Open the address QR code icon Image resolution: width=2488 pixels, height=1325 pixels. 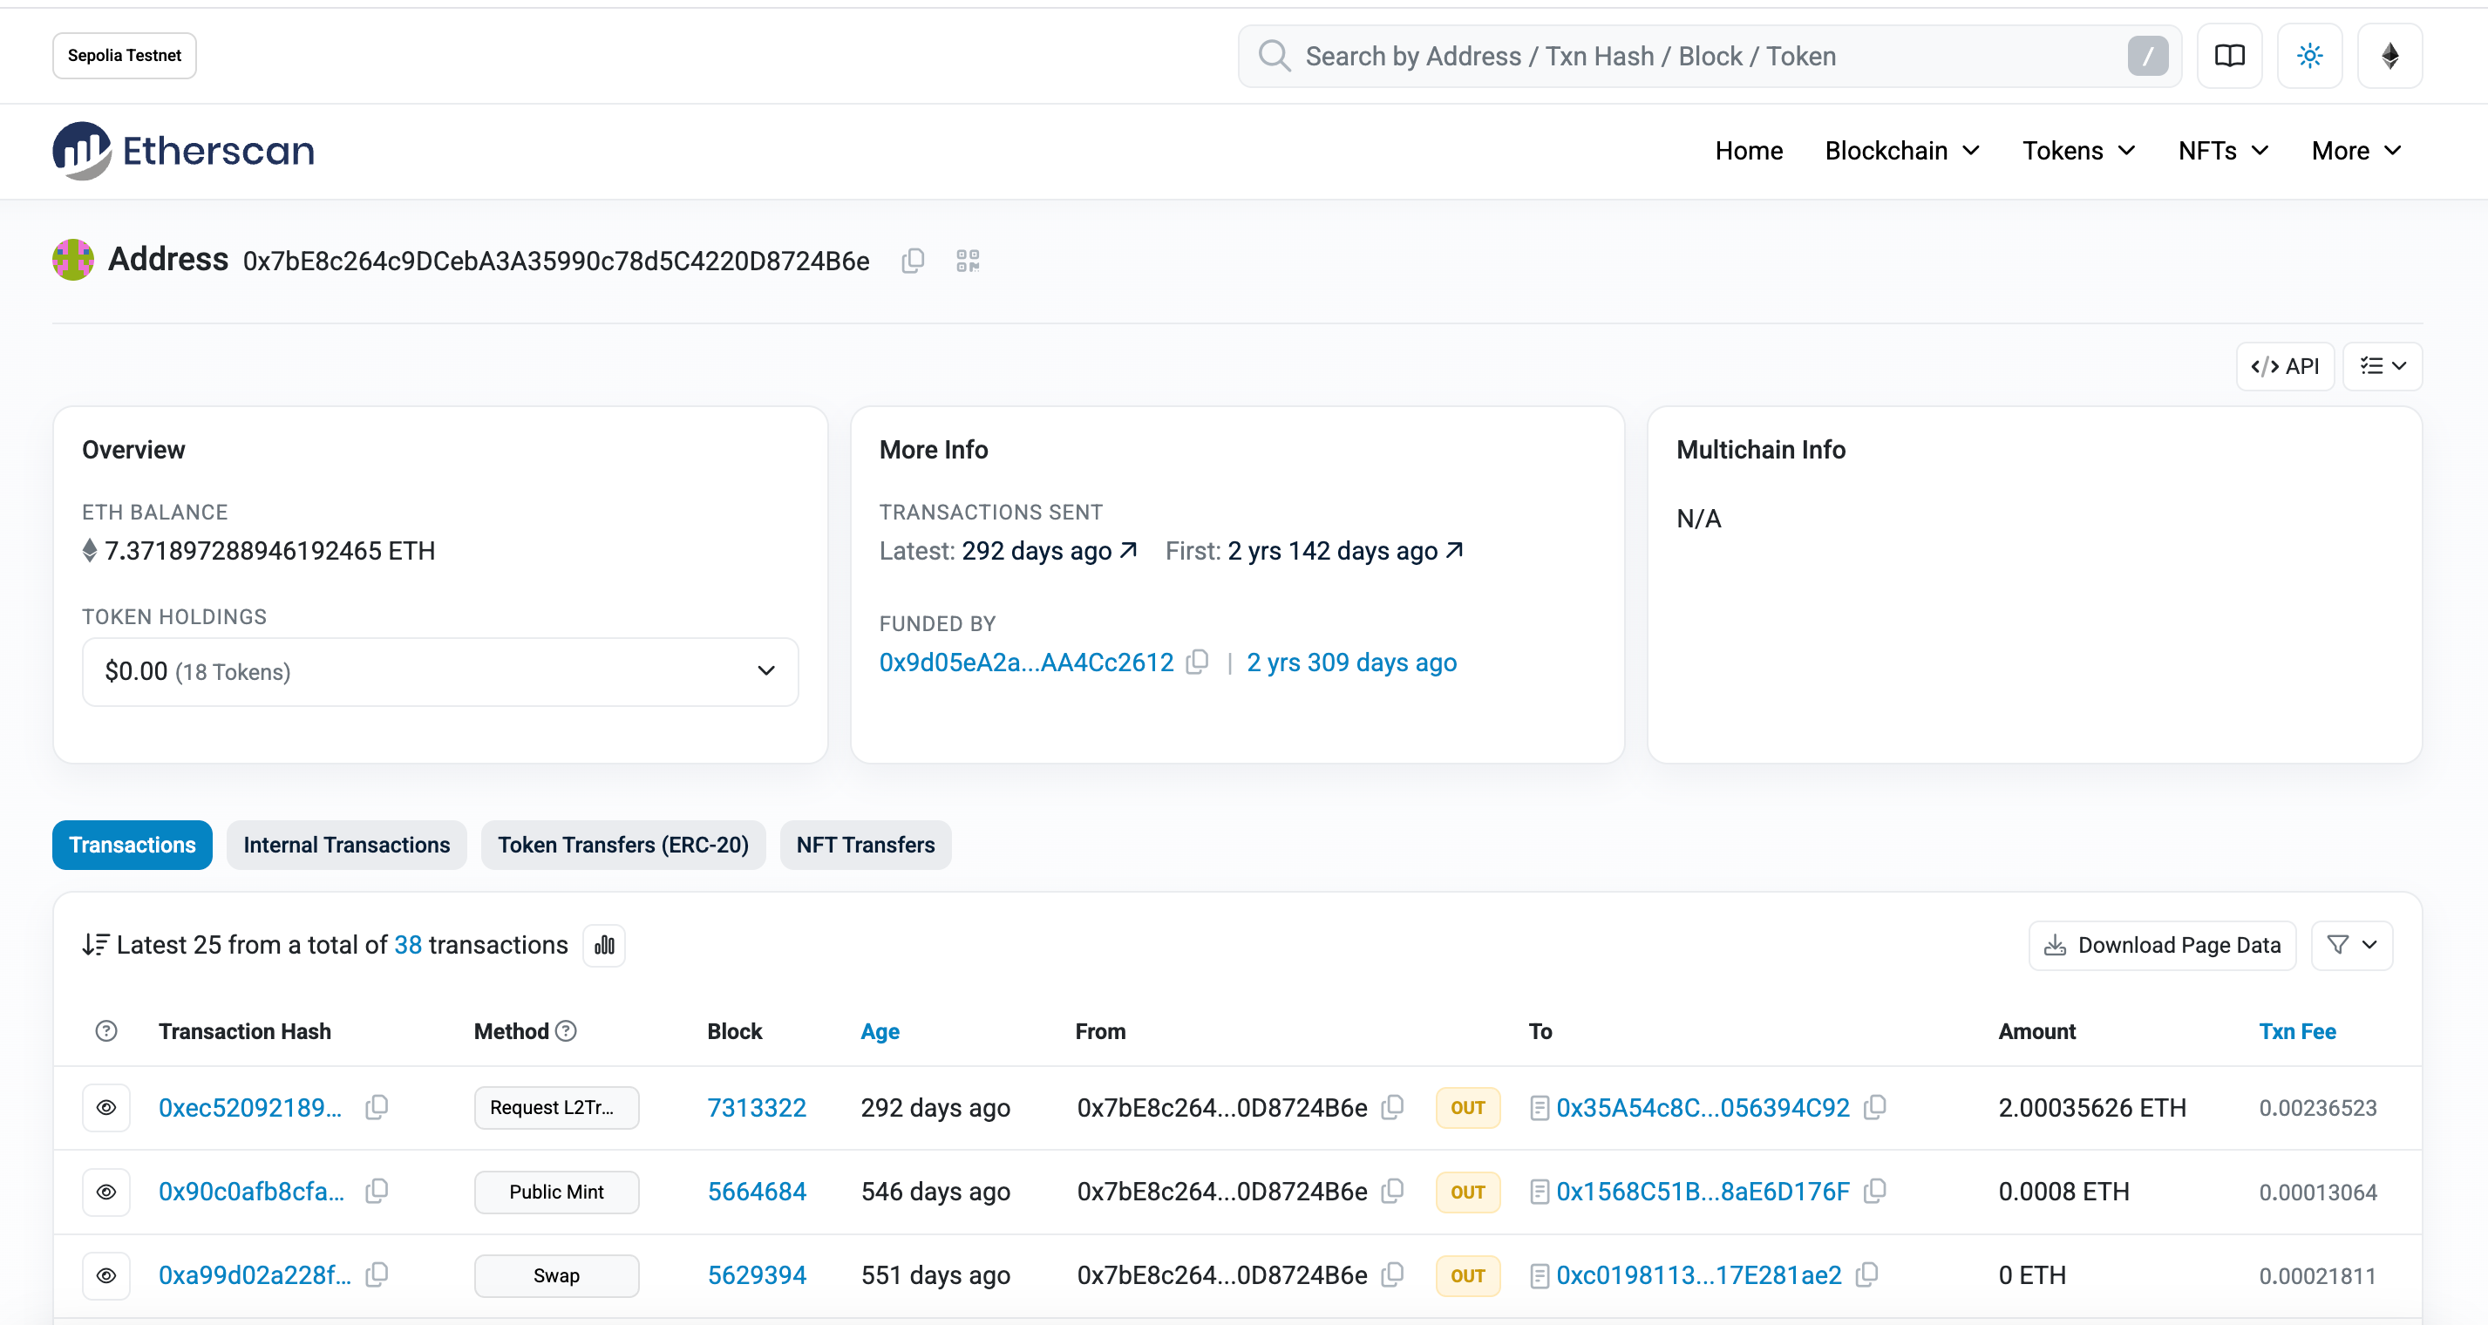968,261
